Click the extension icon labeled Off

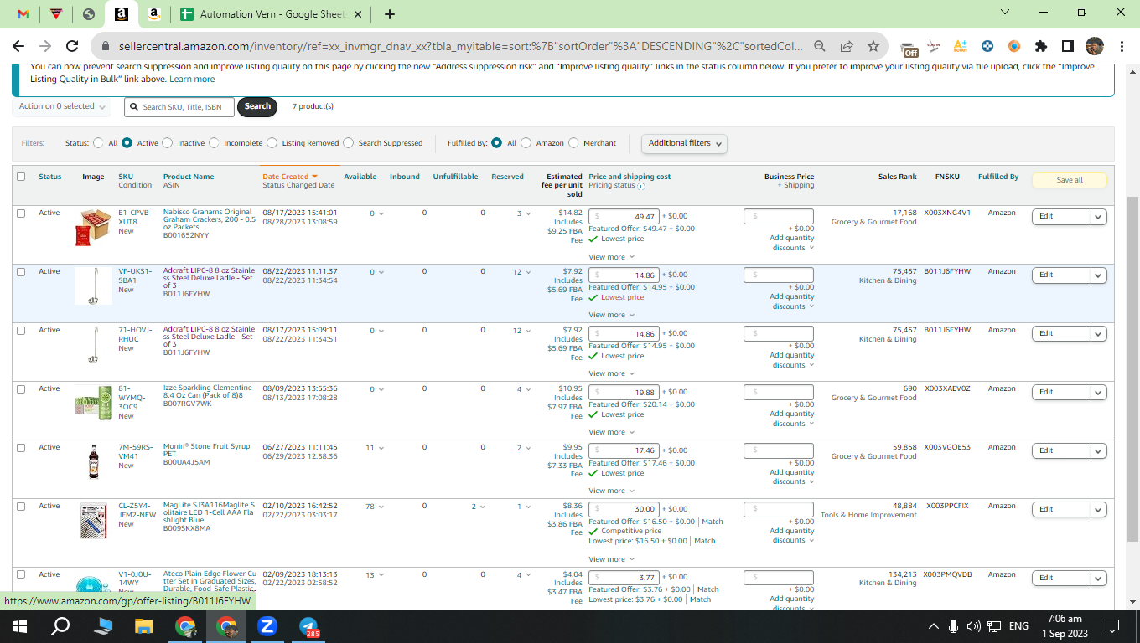tap(909, 47)
